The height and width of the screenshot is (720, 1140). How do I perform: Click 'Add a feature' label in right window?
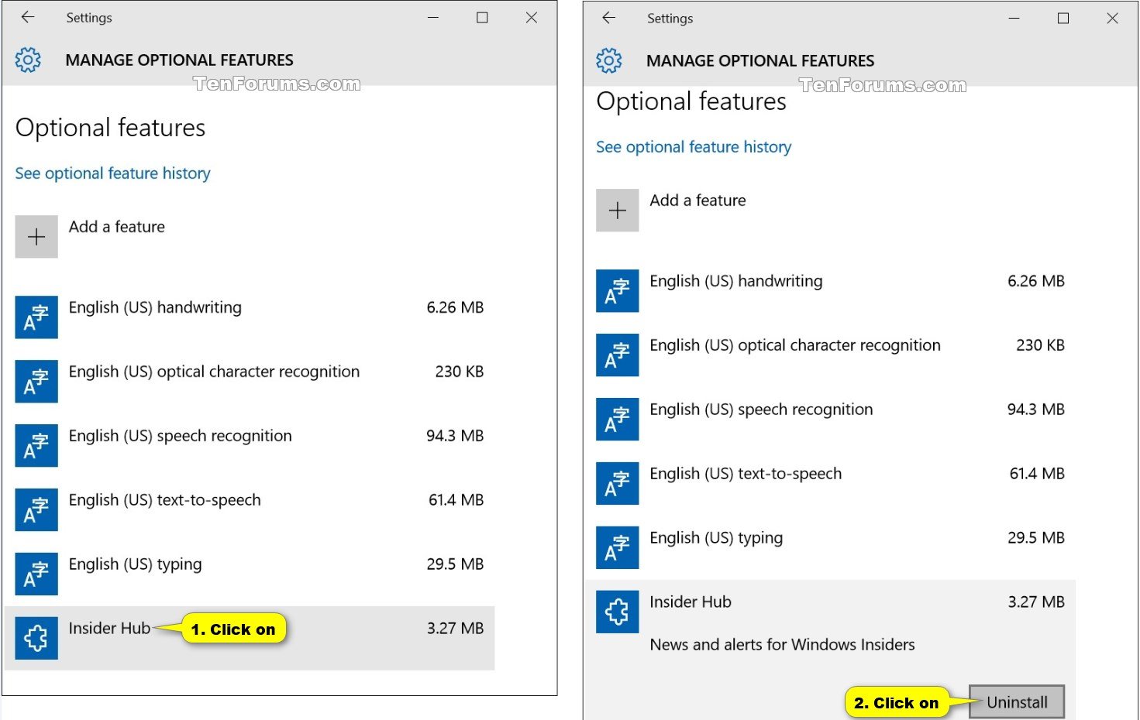(x=698, y=201)
